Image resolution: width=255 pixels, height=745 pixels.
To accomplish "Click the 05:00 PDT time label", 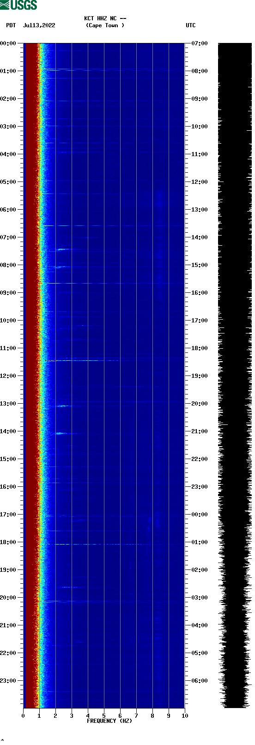I will pos(8,182).
